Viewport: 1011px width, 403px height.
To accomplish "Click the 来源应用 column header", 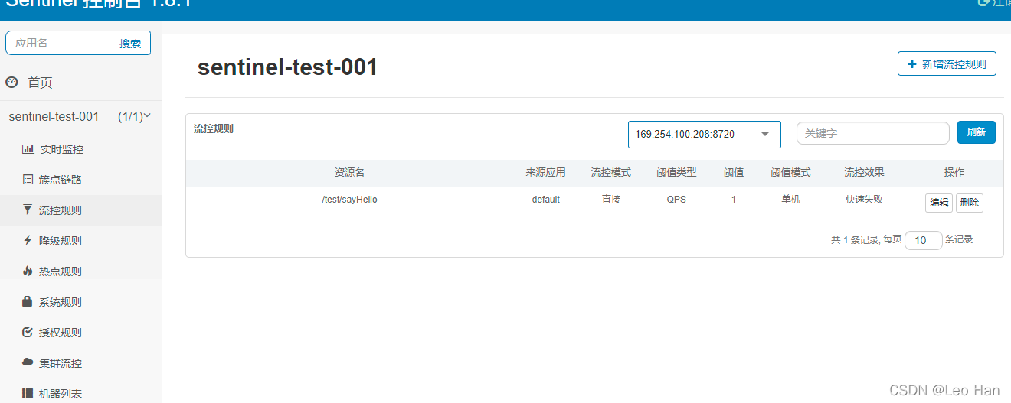I will [x=545, y=173].
